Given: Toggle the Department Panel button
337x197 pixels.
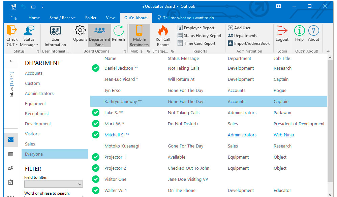Looking at the screenshot, I should [99, 35].
